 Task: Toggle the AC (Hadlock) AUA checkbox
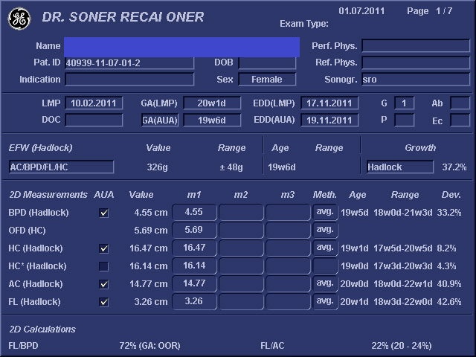[104, 284]
